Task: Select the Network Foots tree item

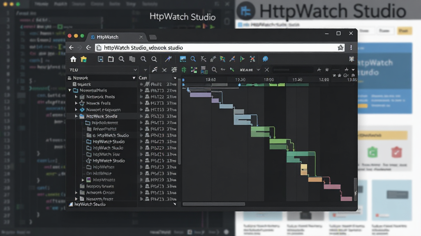Action: [100, 97]
